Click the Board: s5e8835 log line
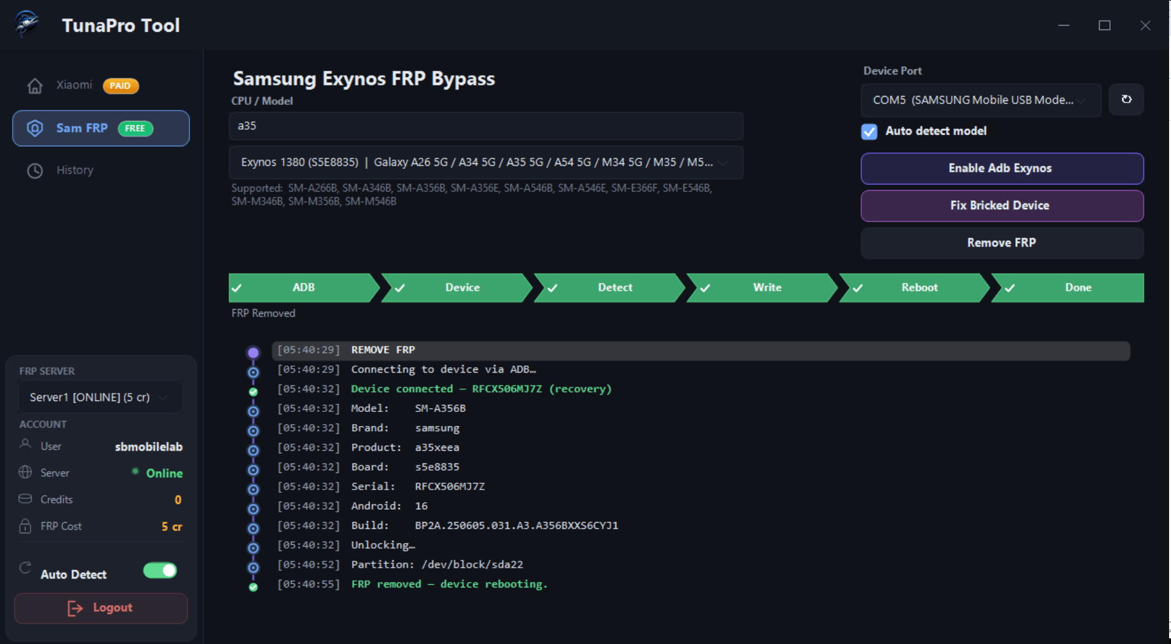 pyautogui.click(x=369, y=467)
